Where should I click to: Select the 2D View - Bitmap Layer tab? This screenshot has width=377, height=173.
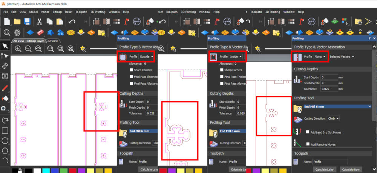(29, 41)
